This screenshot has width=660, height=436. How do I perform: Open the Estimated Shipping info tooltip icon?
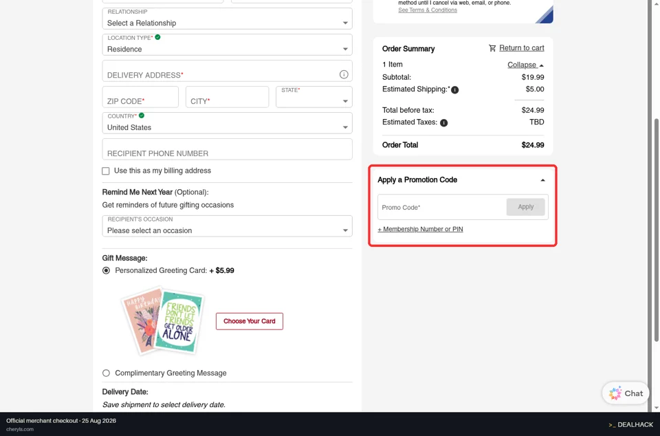pos(455,89)
